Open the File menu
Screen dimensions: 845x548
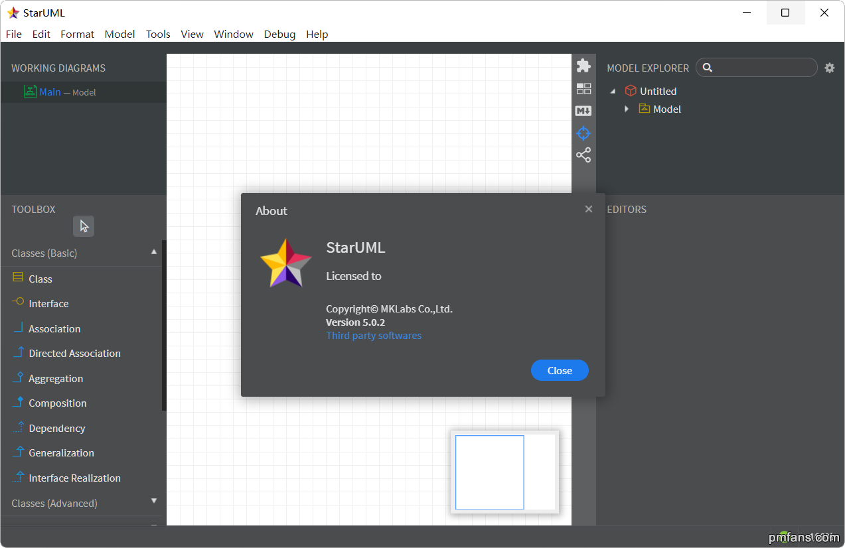point(13,34)
